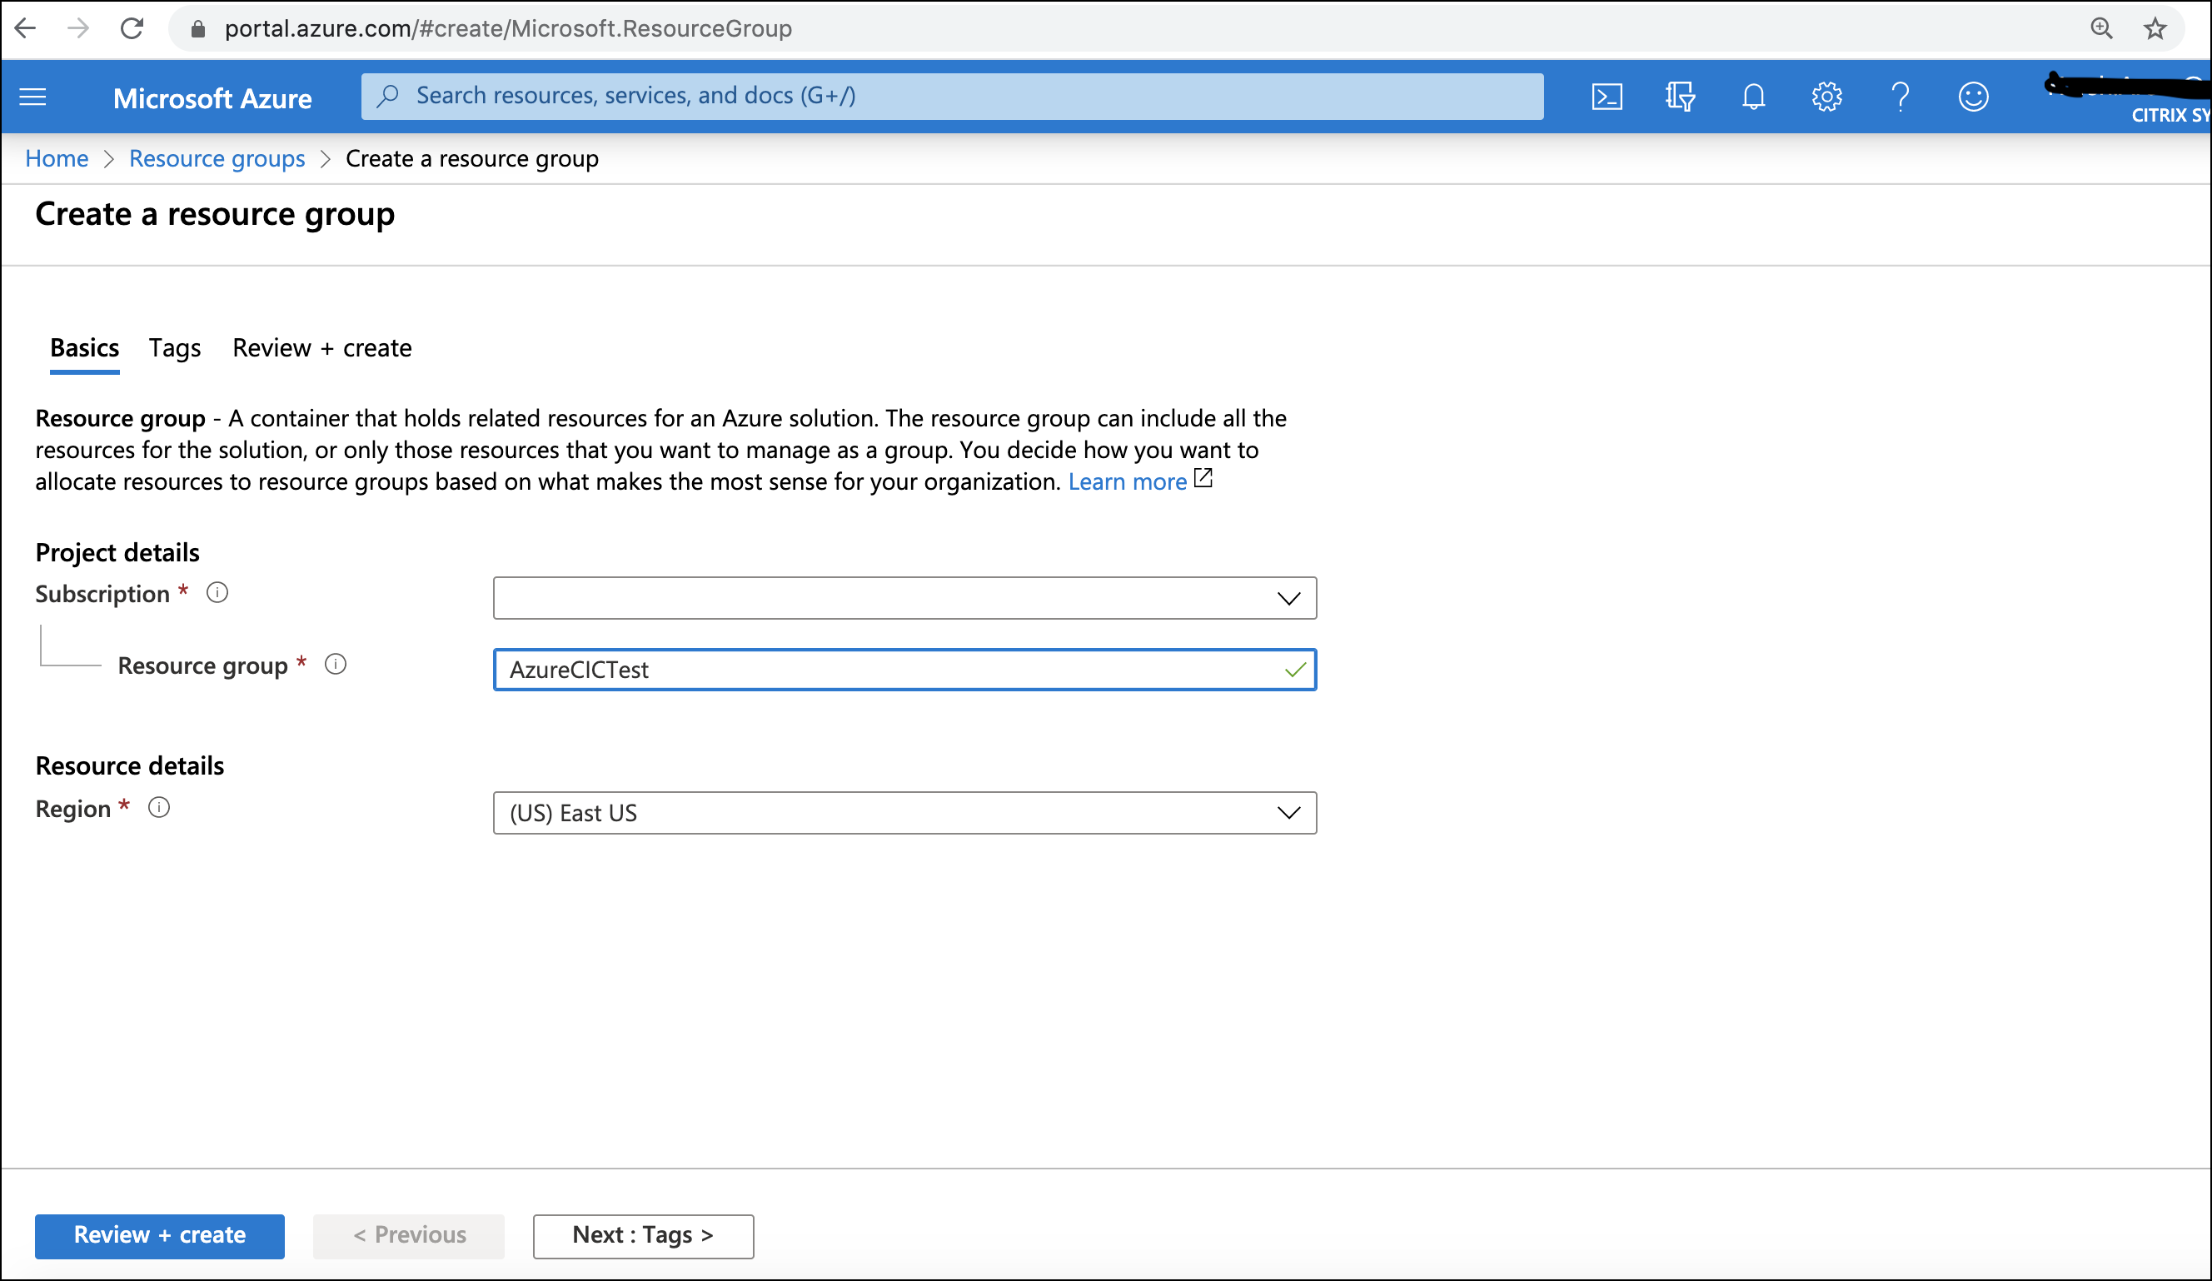The width and height of the screenshot is (2212, 1281).
Task: Open the Azure portal hamburger menu
Action: (x=32, y=97)
